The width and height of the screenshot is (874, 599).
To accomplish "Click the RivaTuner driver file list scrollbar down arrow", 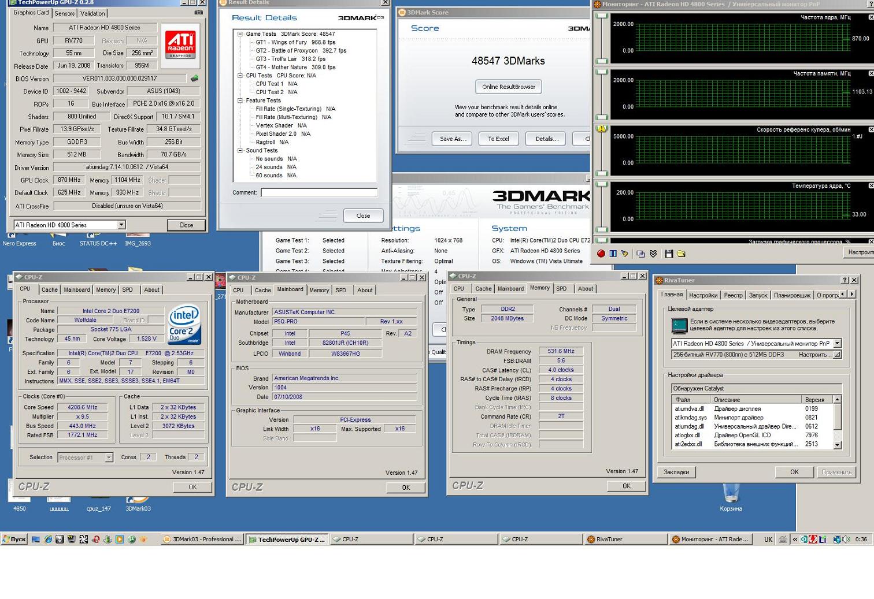I will [837, 445].
